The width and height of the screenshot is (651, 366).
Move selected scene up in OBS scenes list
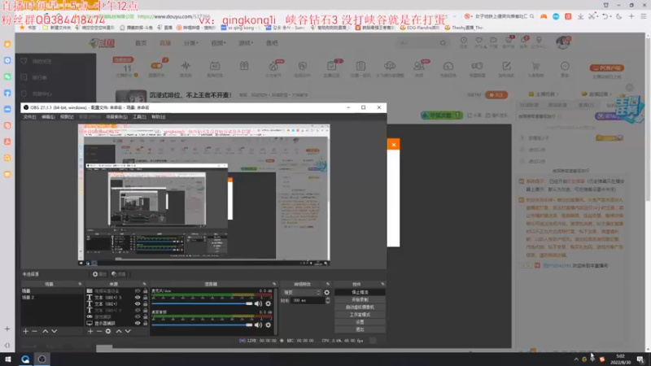point(46,331)
